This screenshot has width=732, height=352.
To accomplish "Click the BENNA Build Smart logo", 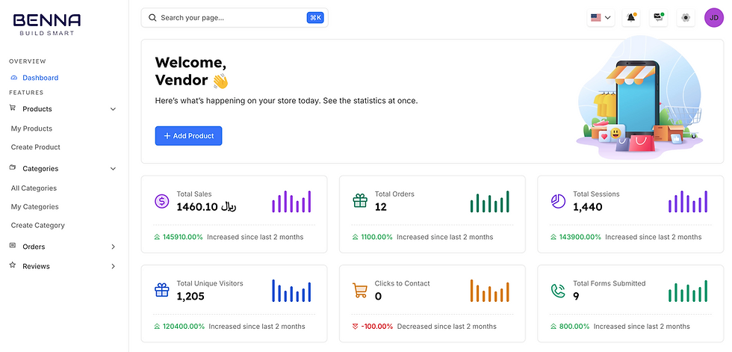I will [x=46, y=24].
